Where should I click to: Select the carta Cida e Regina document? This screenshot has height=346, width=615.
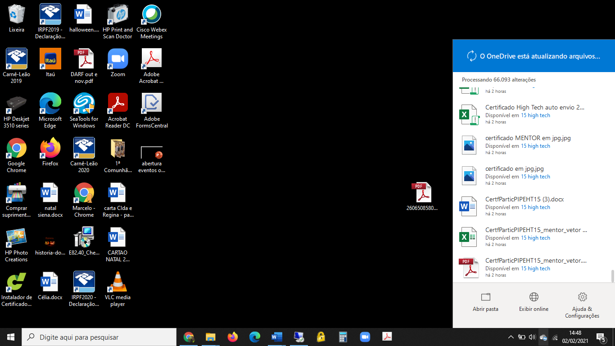click(x=118, y=200)
